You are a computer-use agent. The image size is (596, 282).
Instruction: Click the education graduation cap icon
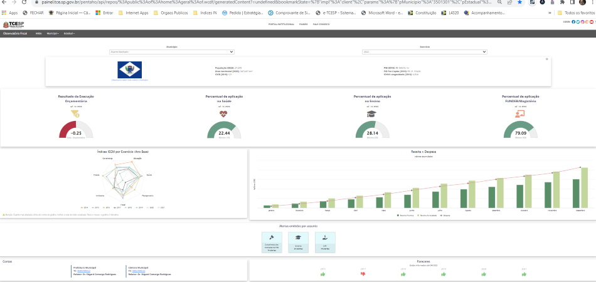372,114
